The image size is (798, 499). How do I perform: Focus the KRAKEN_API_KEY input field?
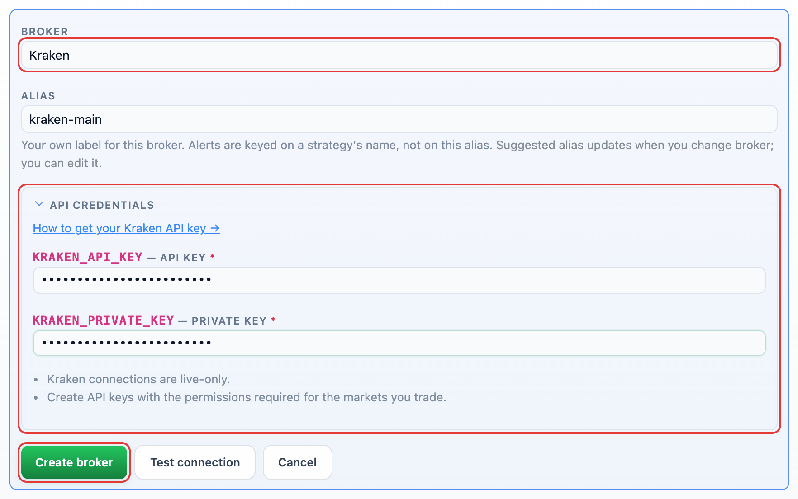[x=399, y=280]
